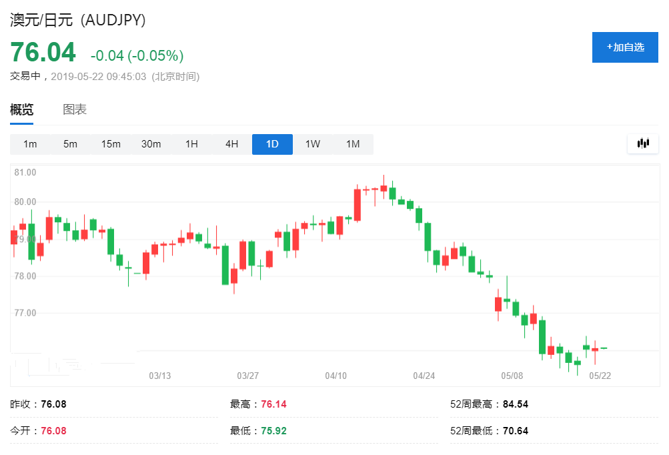Change chart to 1W weekly view
This screenshot has width=669, height=455.
[313, 144]
